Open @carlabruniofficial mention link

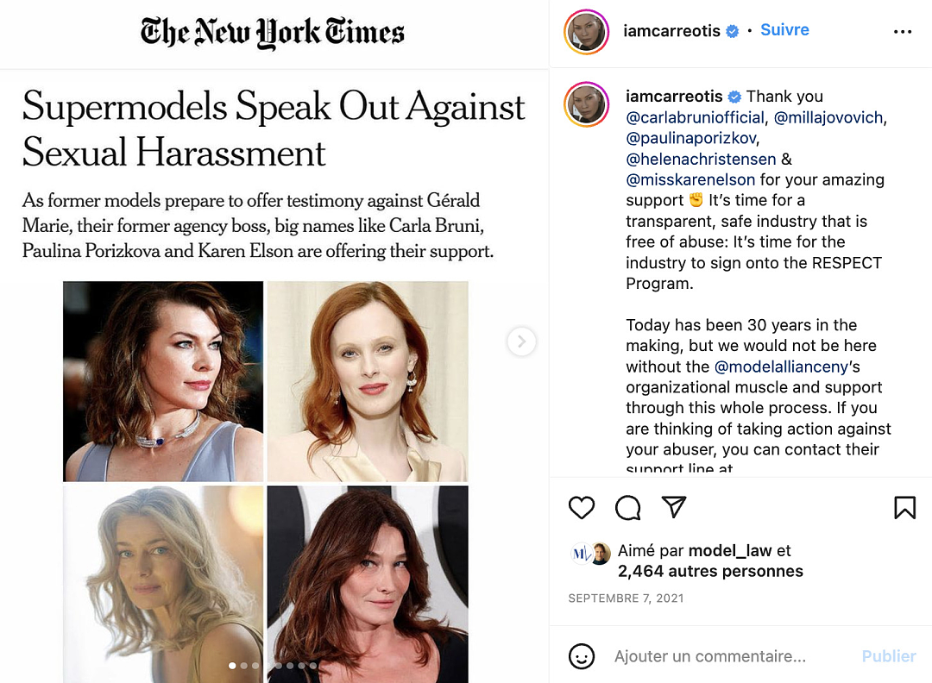coord(695,117)
